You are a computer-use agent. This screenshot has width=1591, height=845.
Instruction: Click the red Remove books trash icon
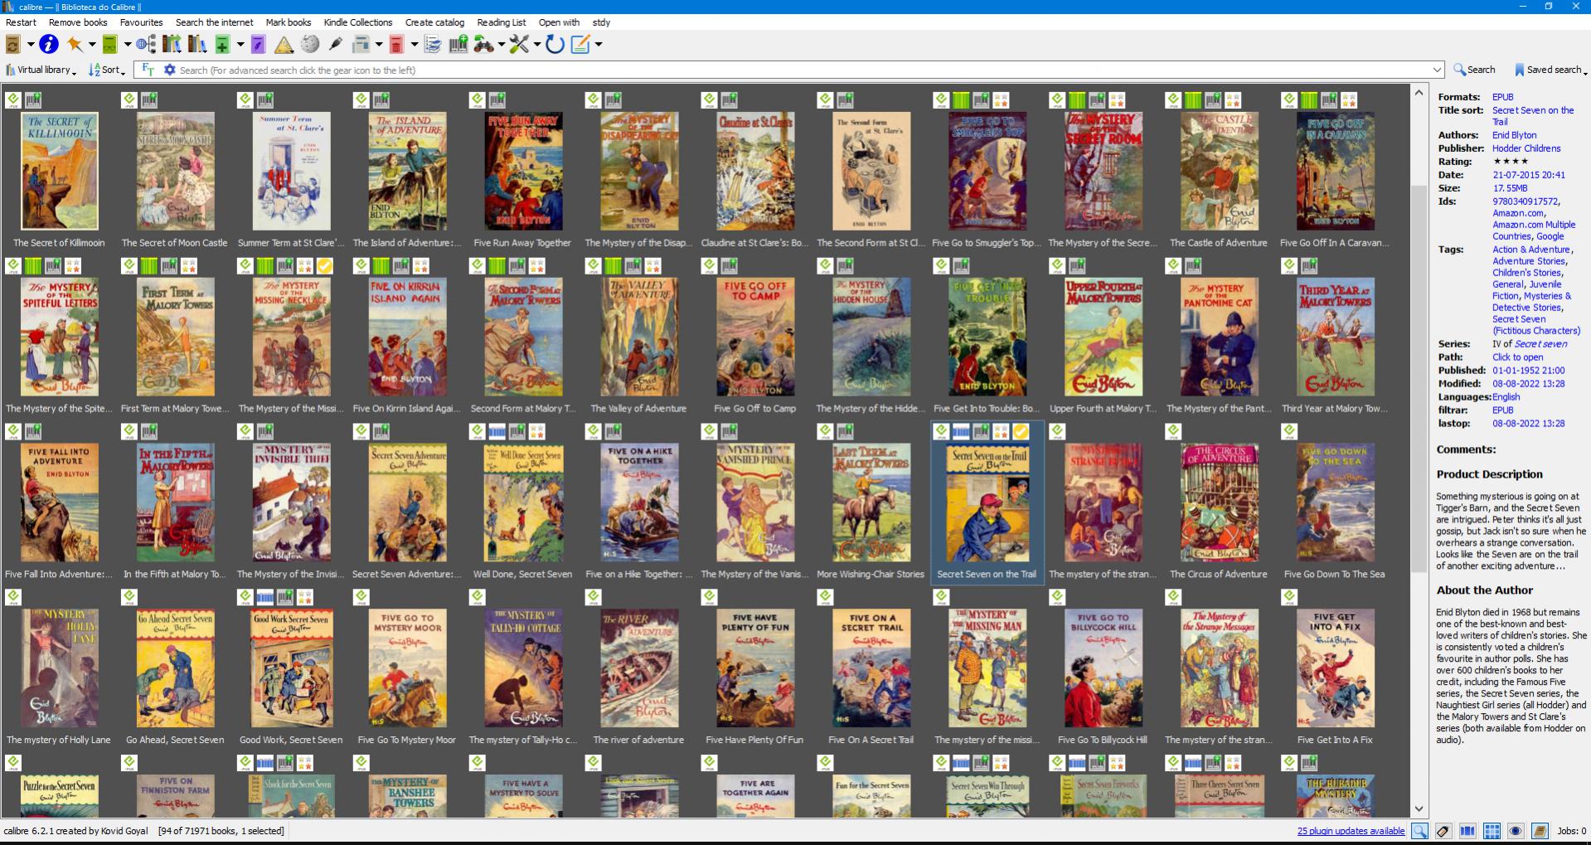[x=396, y=44]
